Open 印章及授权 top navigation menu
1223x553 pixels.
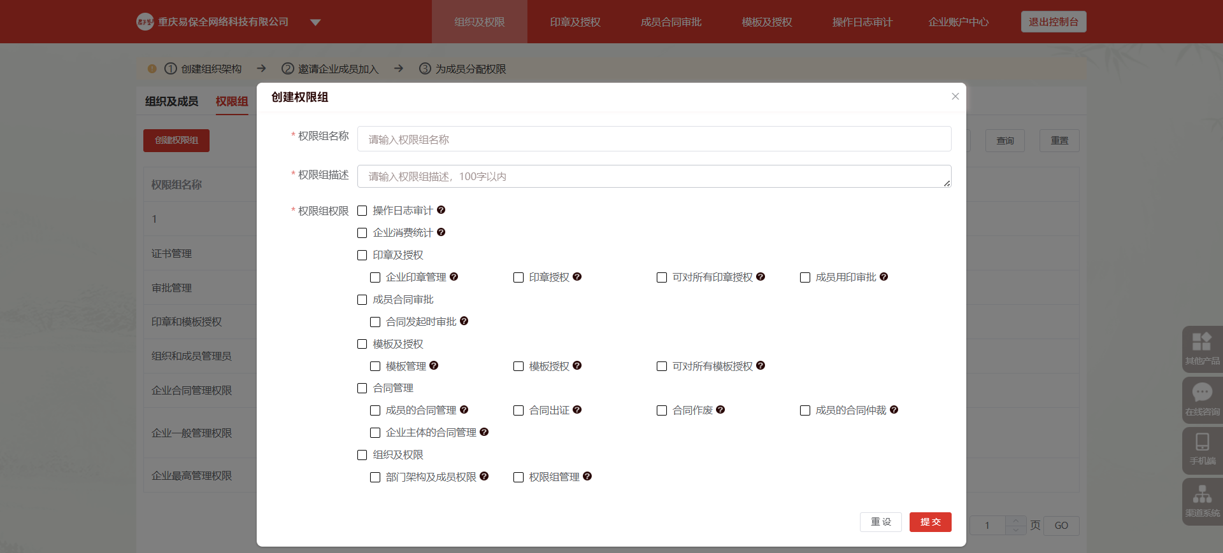click(x=575, y=22)
